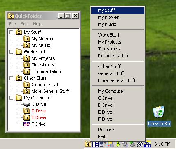
Task: Choose F Drive in the popup menu
Action: (x=118, y=119)
